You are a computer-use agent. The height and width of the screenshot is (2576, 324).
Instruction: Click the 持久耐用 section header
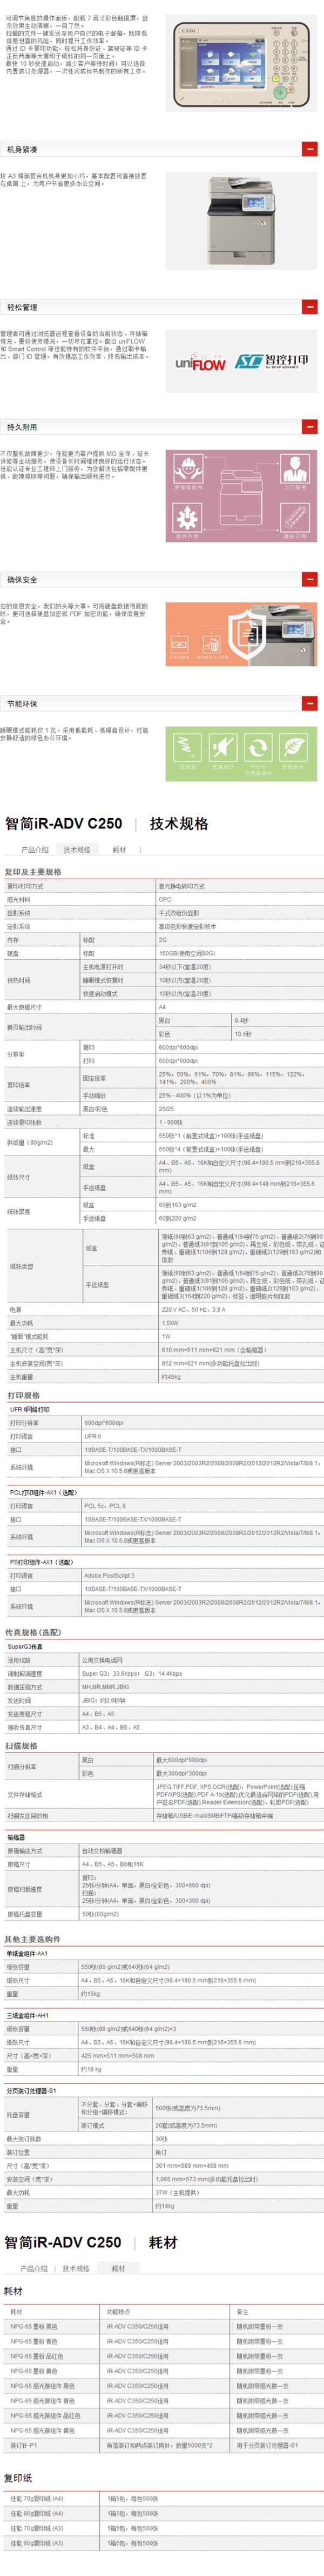159,426
